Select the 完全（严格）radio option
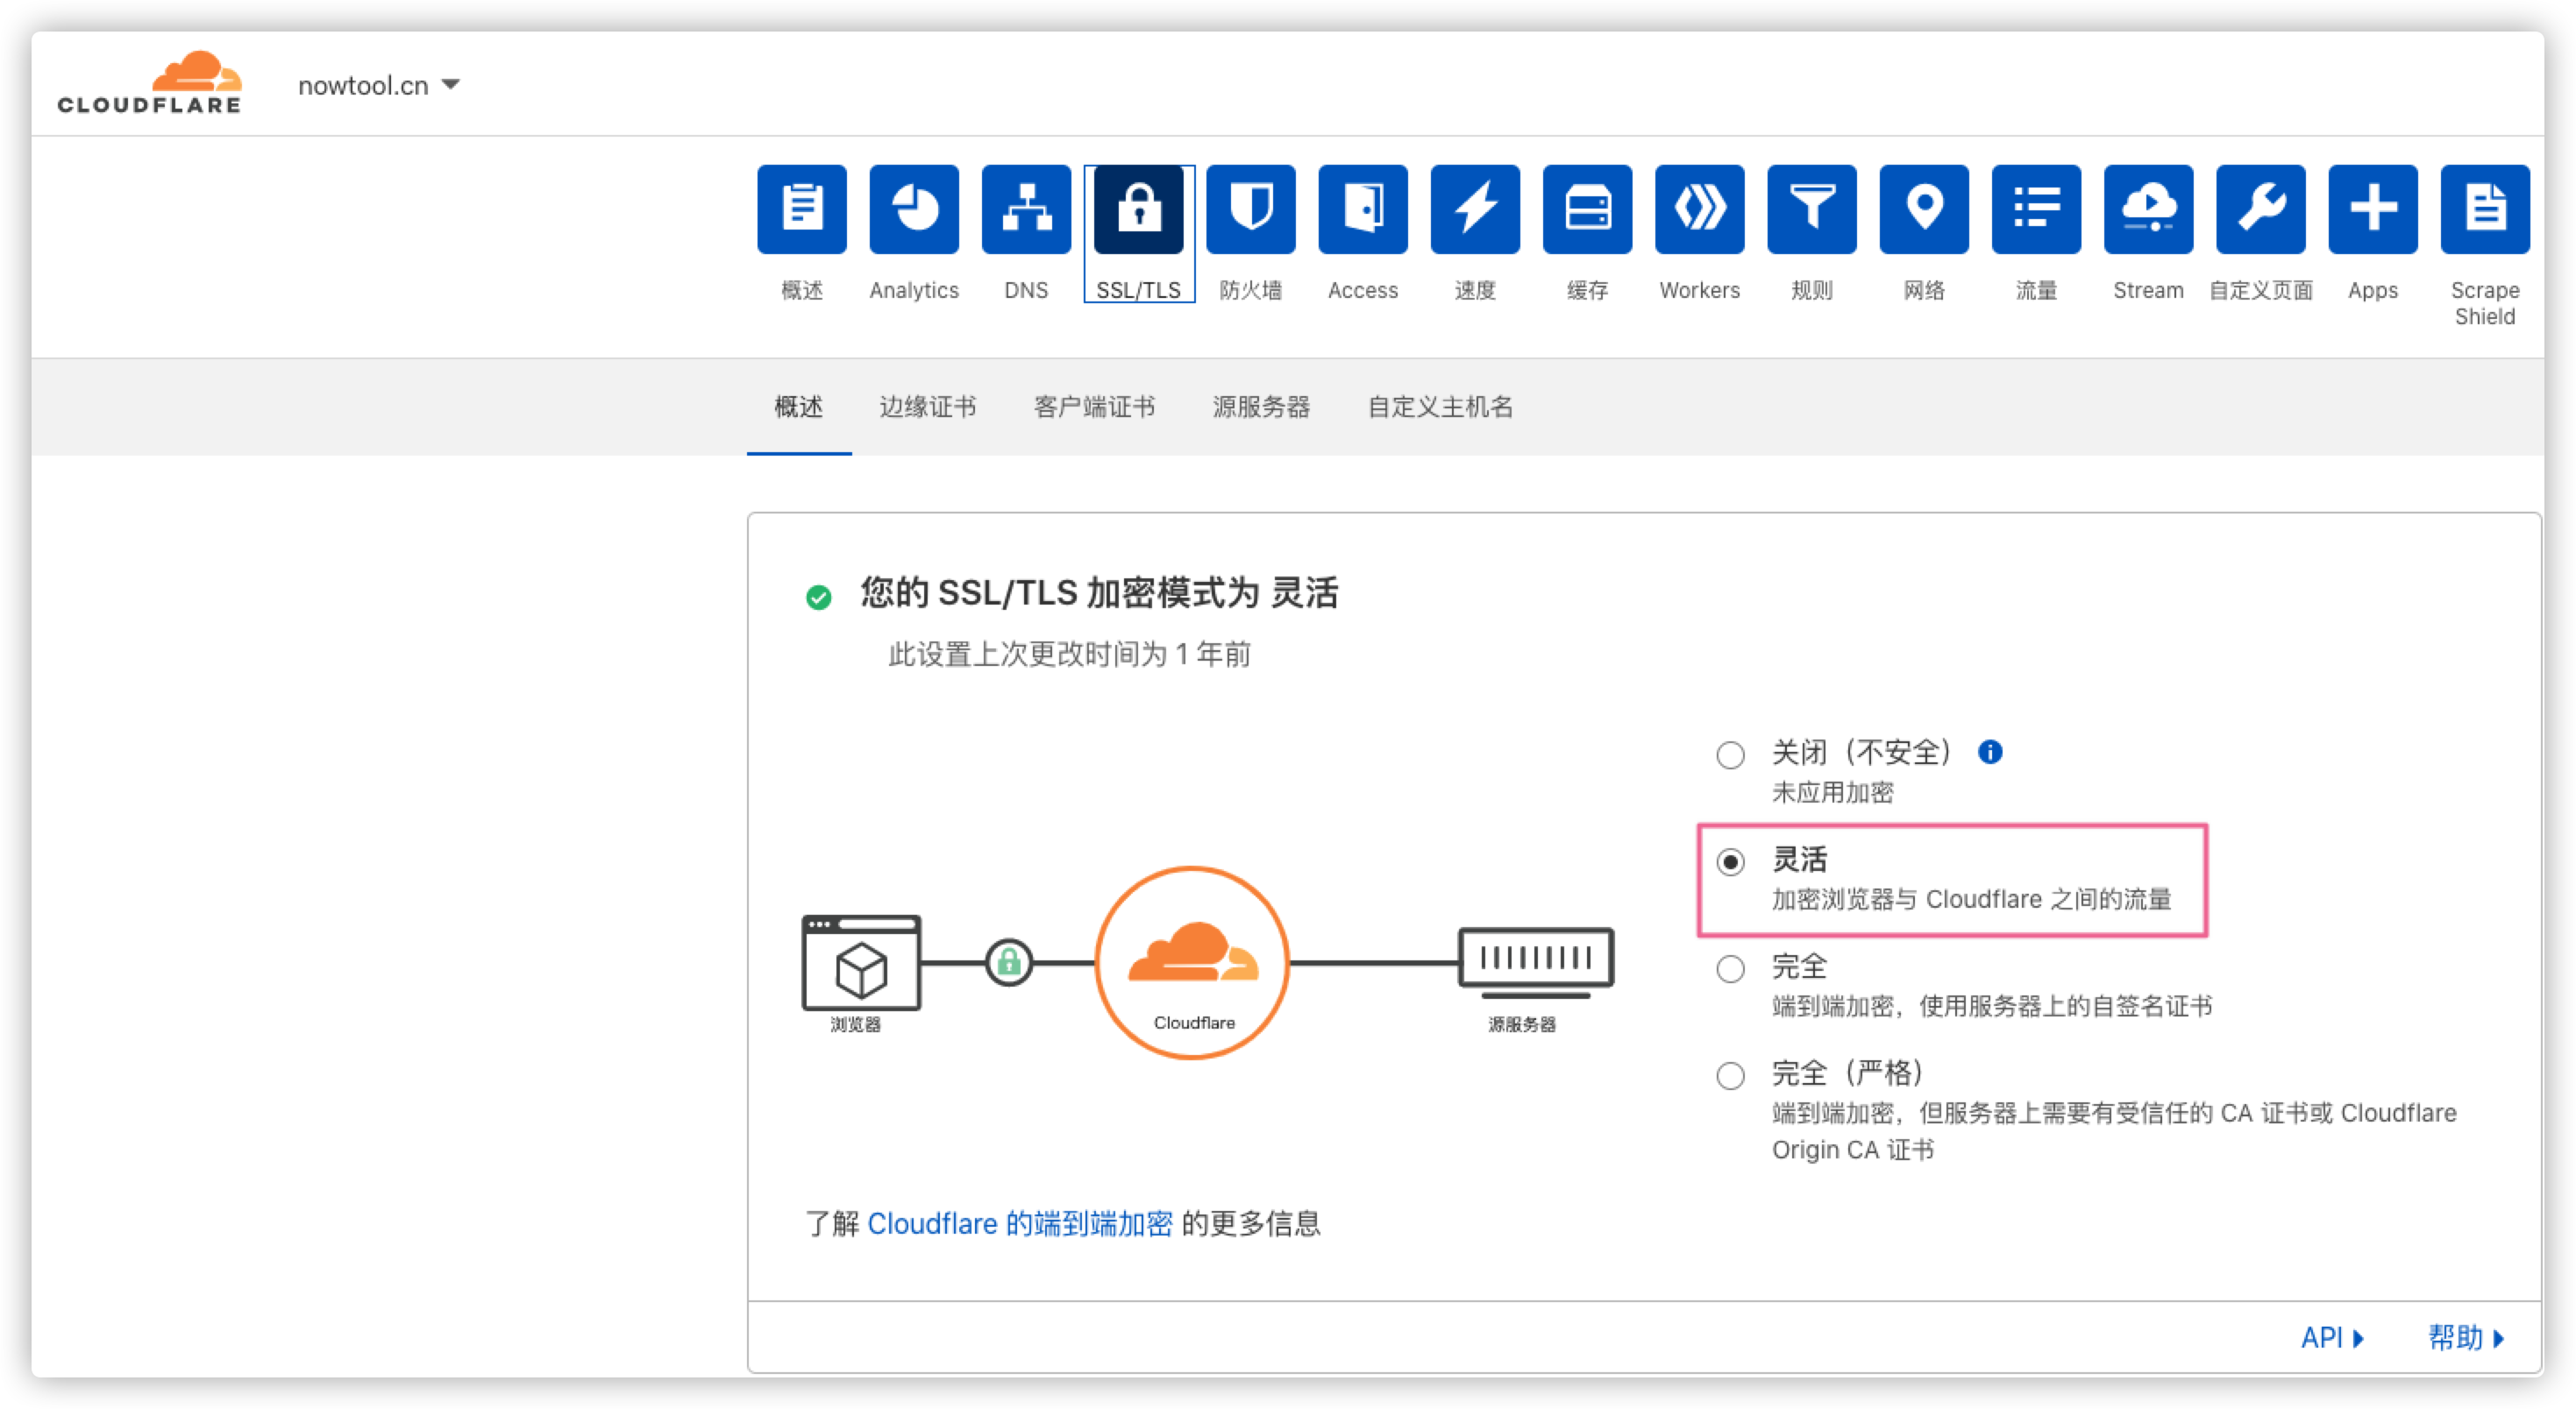The width and height of the screenshot is (2576, 1409). pyautogui.click(x=1730, y=1075)
